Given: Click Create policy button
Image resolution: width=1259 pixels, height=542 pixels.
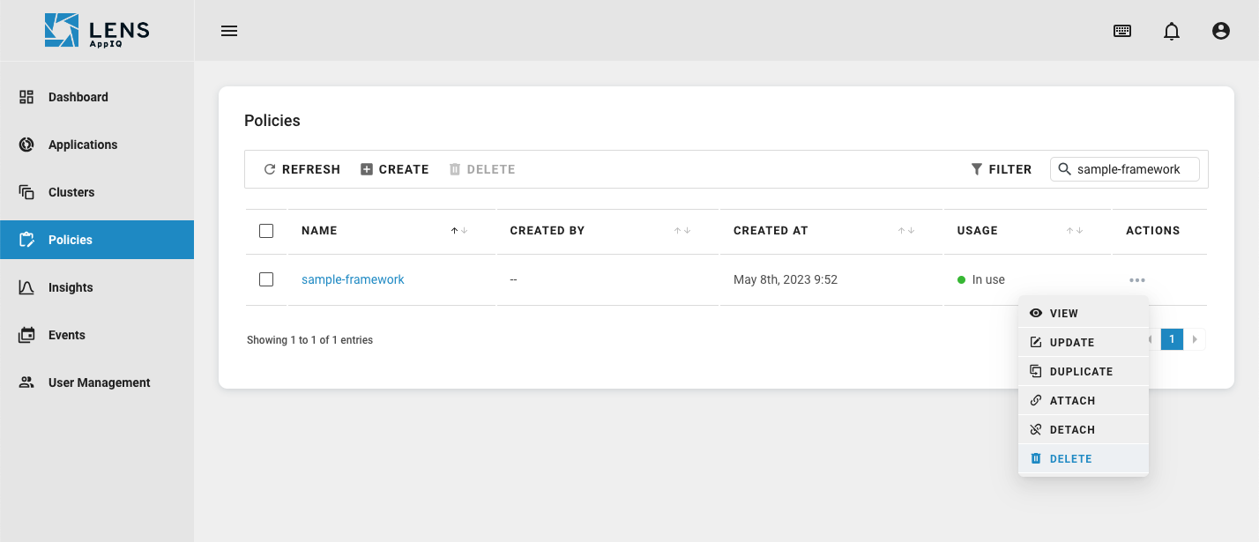Looking at the screenshot, I should pyautogui.click(x=395, y=169).
